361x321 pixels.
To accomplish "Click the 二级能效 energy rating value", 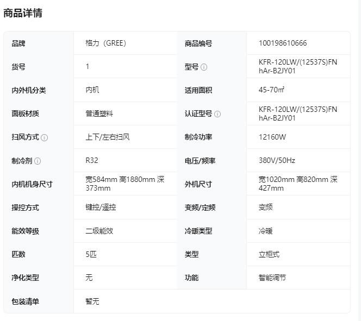I will point(99,231).
